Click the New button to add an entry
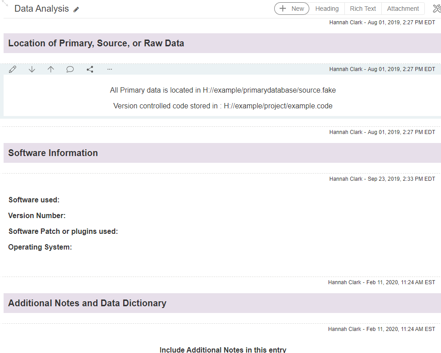This screenshot has height=353, width=441. [x=292, y=9]
